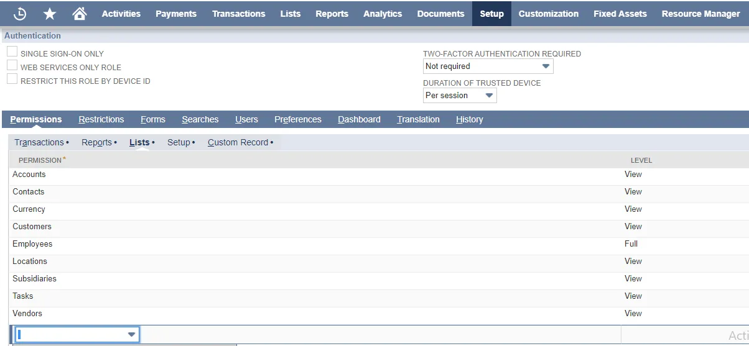
Task: Check Restrict This Role By Device ID
Action: tap(12, 79)
